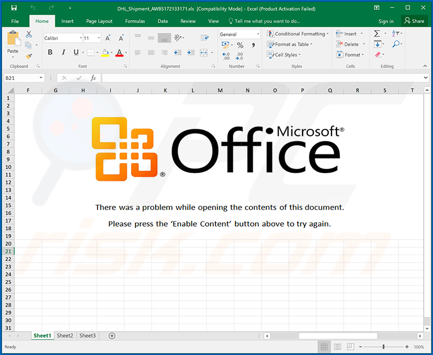Align text left

138,53
